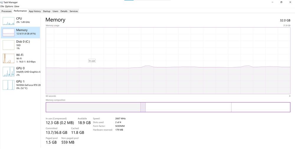Click the 18.9 GB available value

[84, 123]
